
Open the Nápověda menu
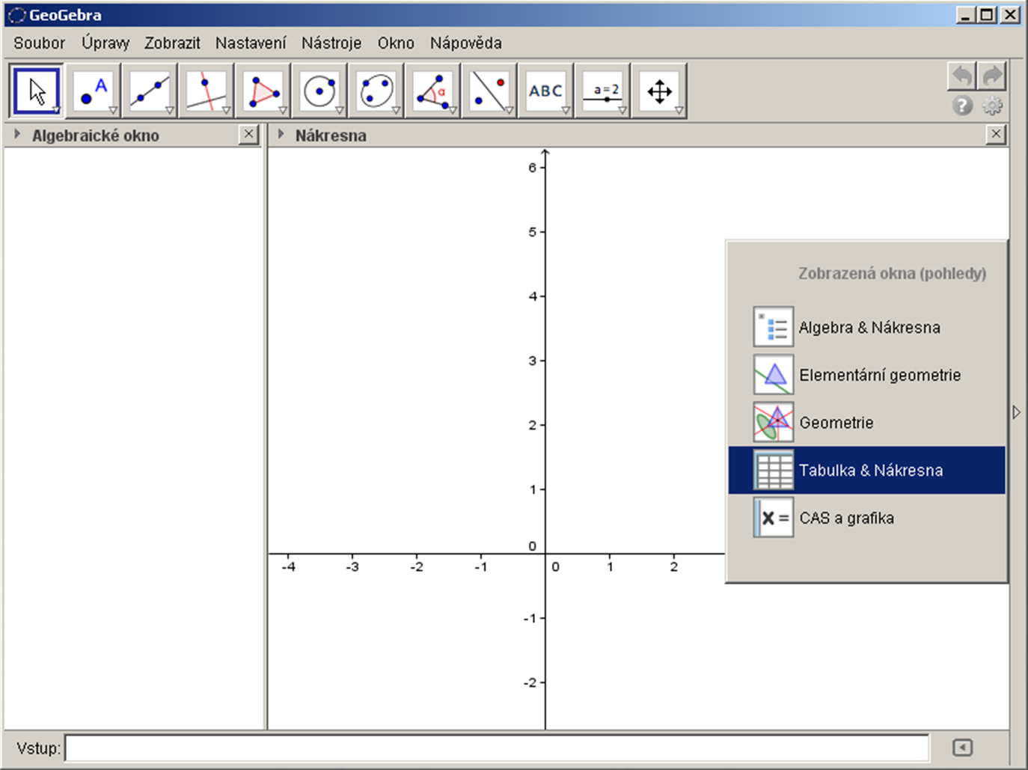(x=465, y=43)
